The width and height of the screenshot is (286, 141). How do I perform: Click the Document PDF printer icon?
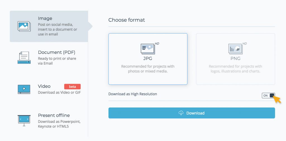pyautogui.click(x=24, y=58)
